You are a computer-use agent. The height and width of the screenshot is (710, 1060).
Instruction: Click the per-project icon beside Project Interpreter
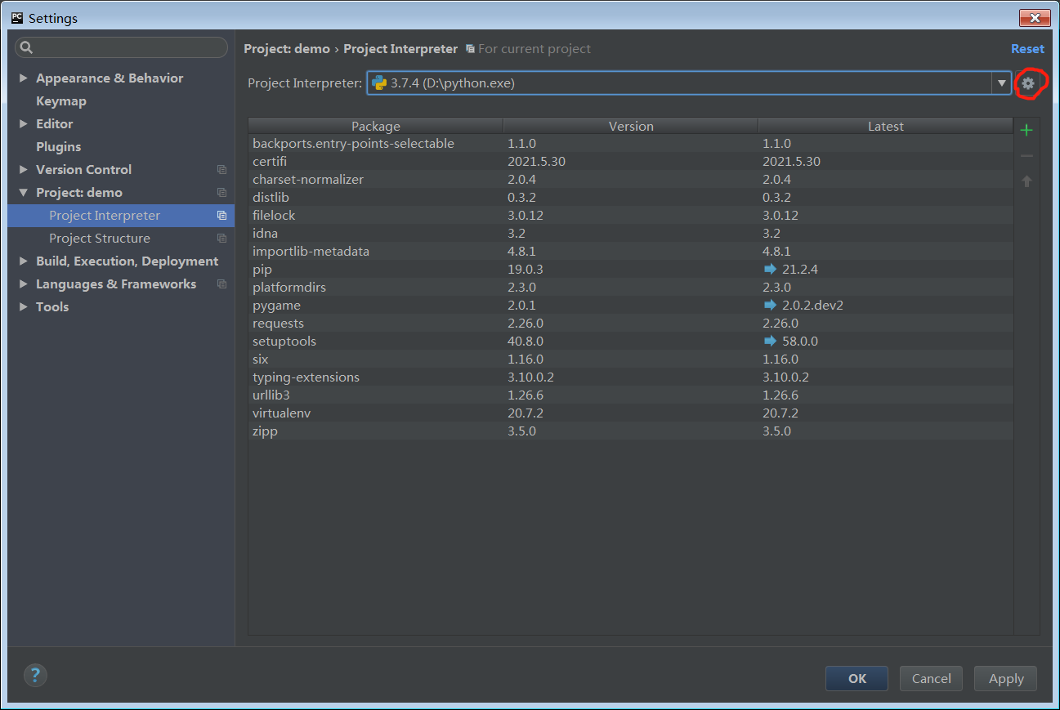pos(221,216)
